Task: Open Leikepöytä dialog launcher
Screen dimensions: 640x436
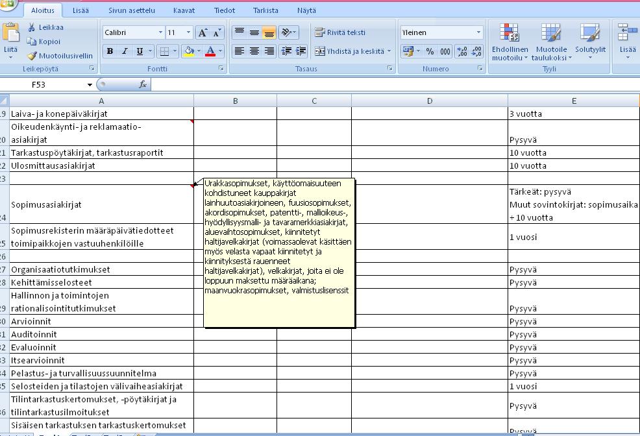Action: click(x=92, y=69)
